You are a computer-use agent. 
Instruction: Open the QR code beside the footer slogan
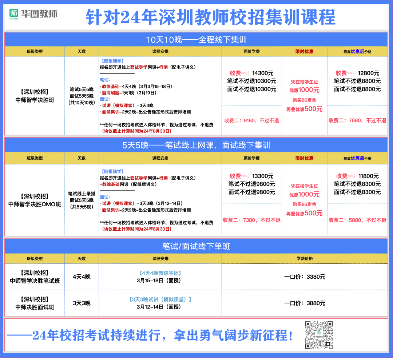pos(319,335)
